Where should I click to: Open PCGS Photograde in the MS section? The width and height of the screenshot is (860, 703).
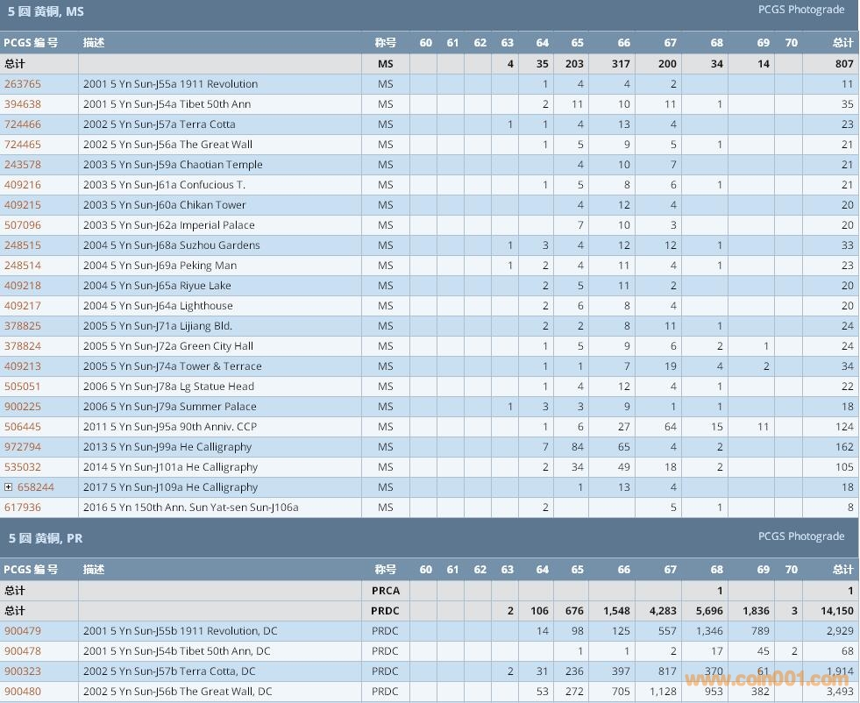[x=800, y=10]
